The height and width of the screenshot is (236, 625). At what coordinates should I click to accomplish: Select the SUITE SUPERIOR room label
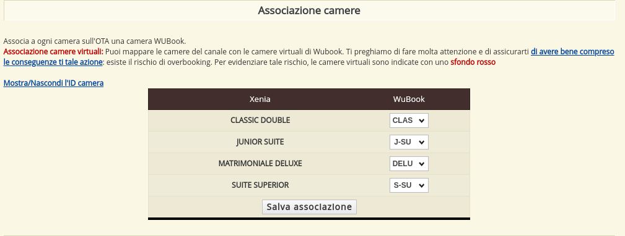click(x=260, y=185)
